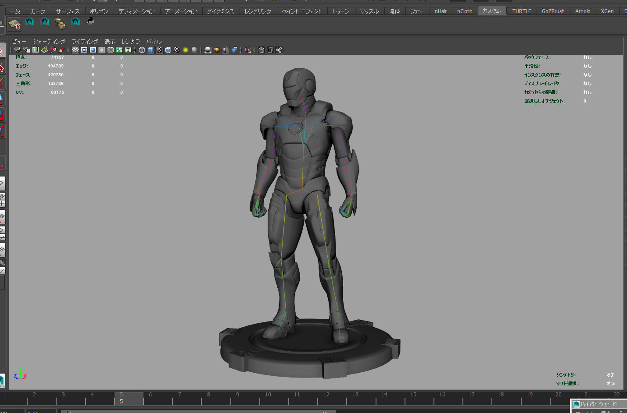Switch to the レンダリング shelf tab

258,11
